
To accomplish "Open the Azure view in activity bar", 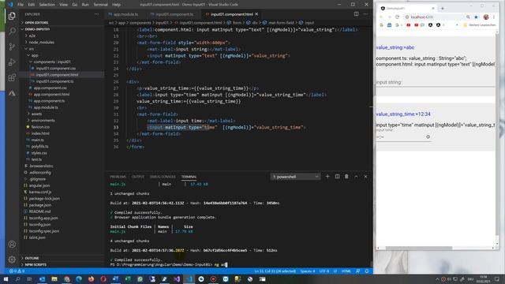I will (x=12, y=93).
